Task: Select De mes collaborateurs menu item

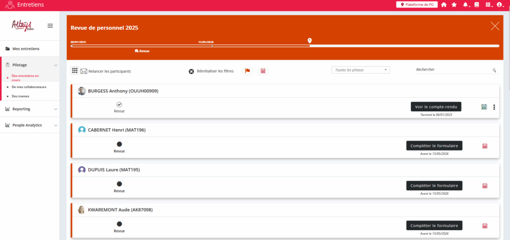Action: coord(28,87)
